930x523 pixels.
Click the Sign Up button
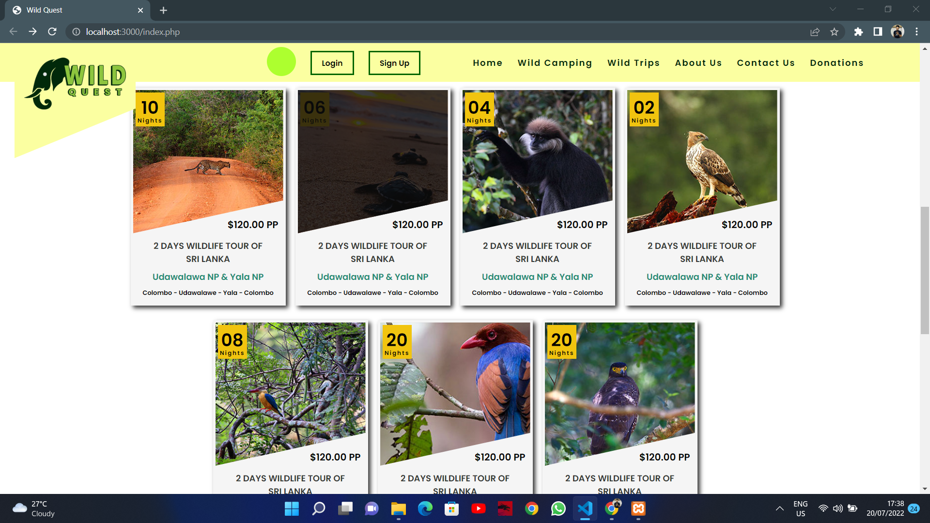pos(394,63)
